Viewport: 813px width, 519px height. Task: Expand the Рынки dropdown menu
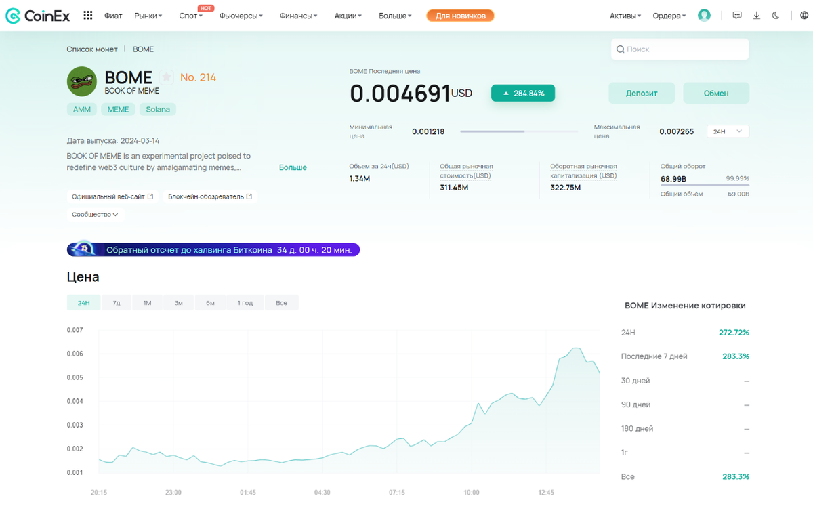148,16
